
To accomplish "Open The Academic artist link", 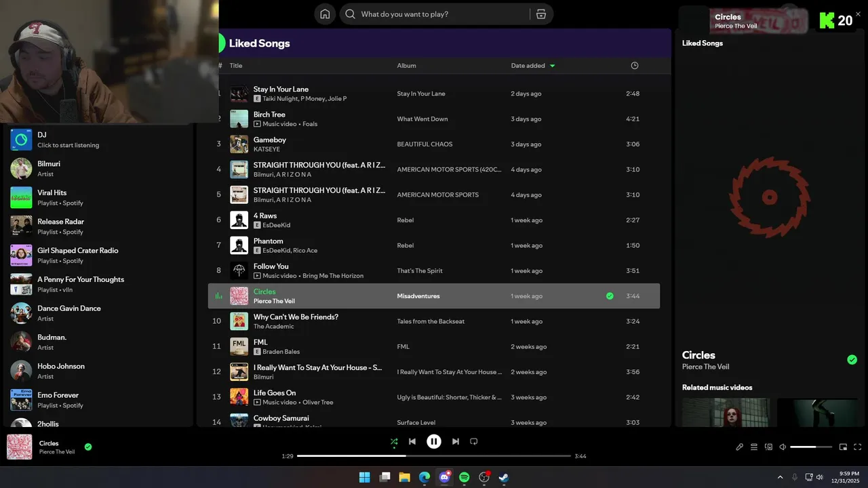I will tap(274, 327).
